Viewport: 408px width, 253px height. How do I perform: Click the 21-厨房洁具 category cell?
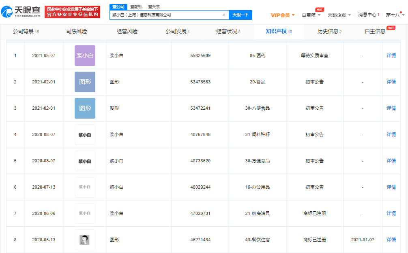[x=258, y=213]
